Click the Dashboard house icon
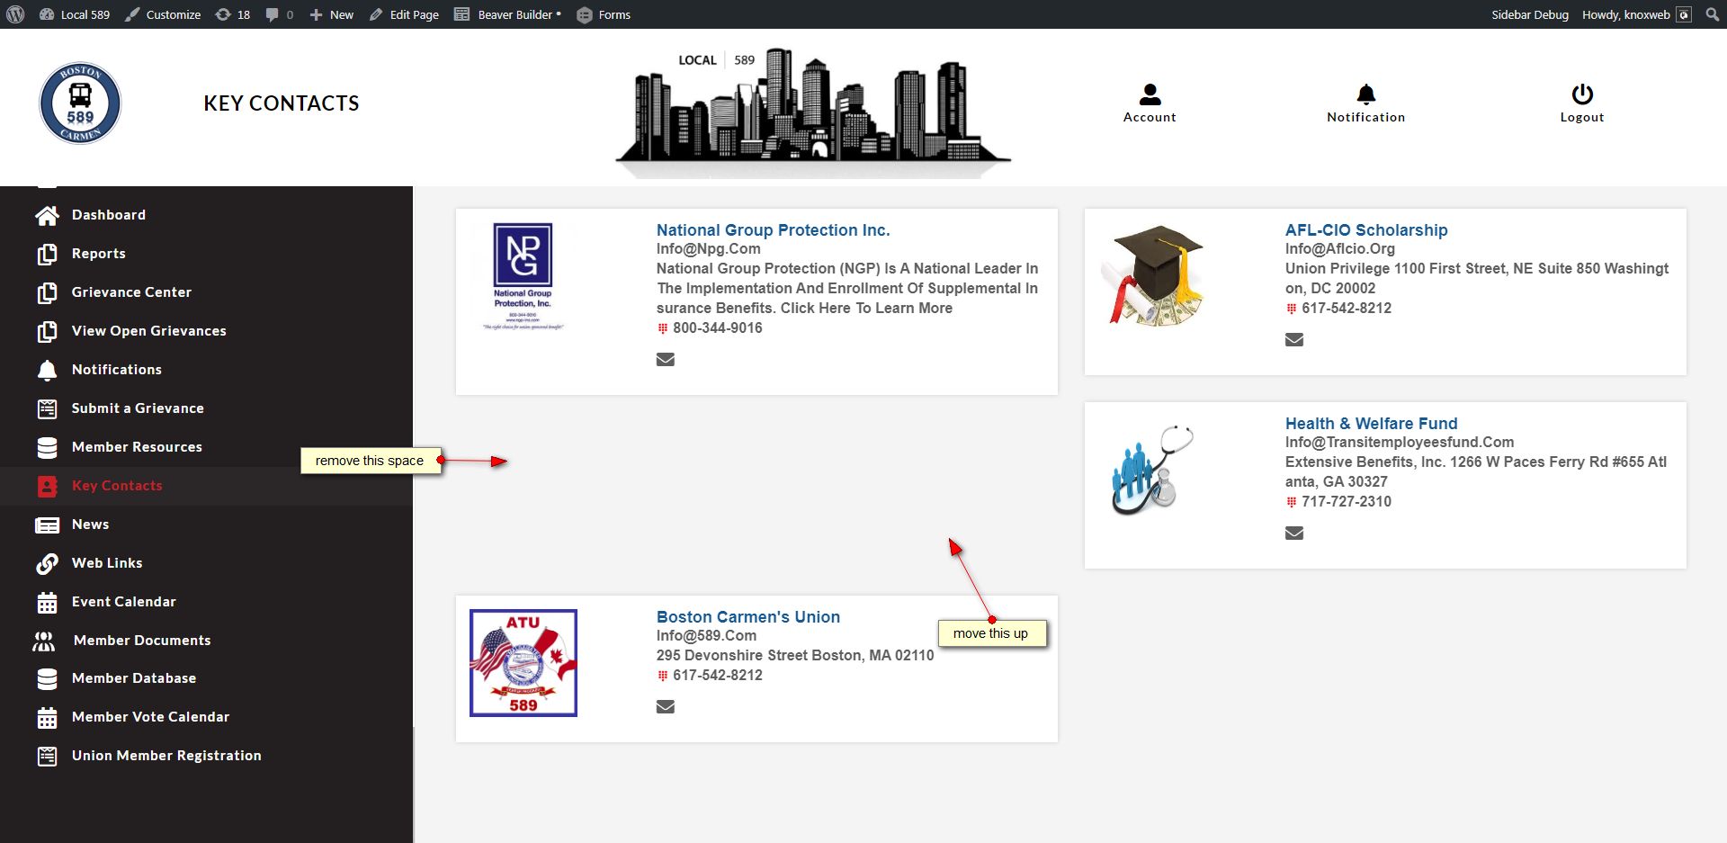Viewport: 1727px width, 843px height. click(x=47, y=215)
